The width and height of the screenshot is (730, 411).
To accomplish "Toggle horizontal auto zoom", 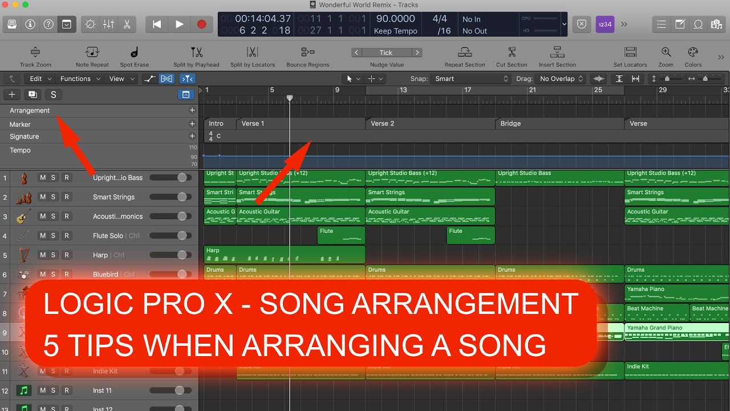I will pos(635,79).
